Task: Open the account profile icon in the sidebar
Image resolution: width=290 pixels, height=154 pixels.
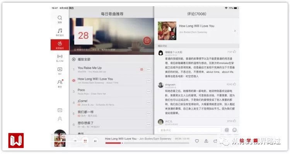Action: point(60,119)
